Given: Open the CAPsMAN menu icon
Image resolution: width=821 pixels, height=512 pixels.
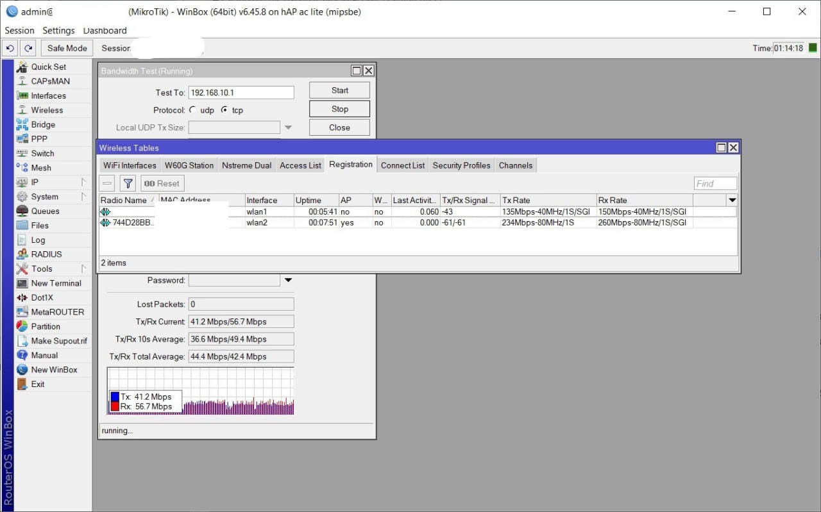Looking at the screenshot, I should [x=22, y=81].
